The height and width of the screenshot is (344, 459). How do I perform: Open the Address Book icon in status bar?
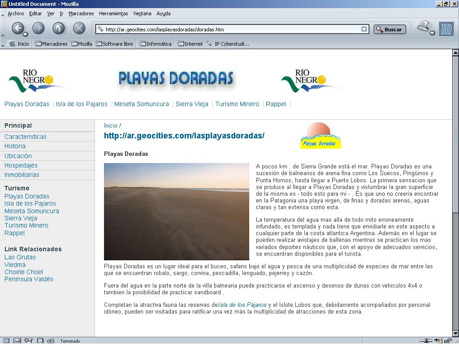click(40, 341)
